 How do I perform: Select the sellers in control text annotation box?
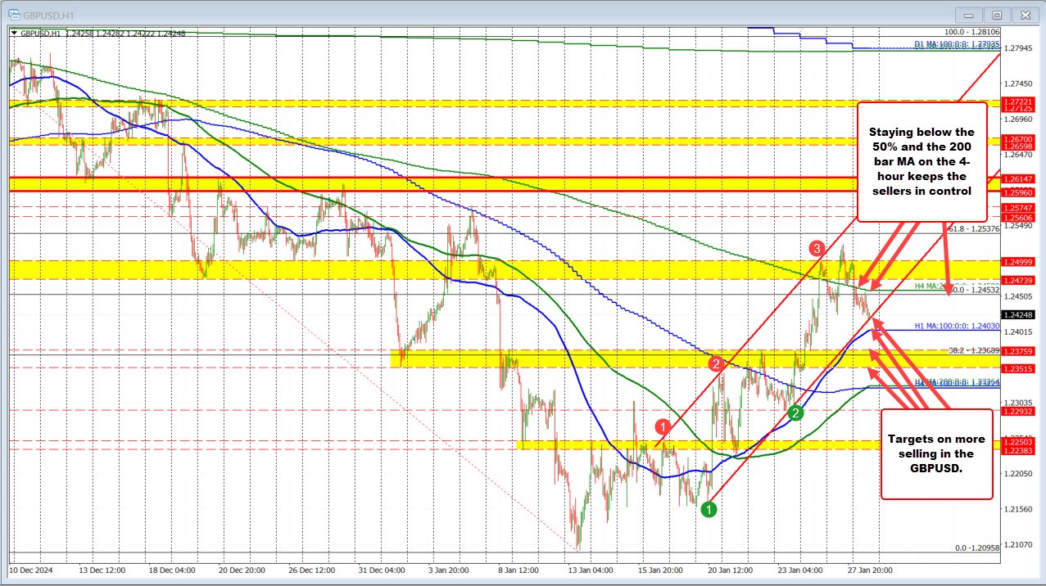coord(921,160)
